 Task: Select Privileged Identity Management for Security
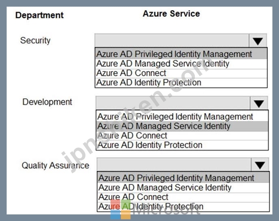pyautogui.click(x=181, y=54)
